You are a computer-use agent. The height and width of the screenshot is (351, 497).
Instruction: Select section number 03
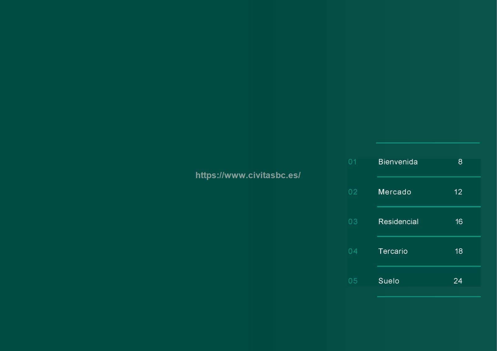tap(353, 222)
